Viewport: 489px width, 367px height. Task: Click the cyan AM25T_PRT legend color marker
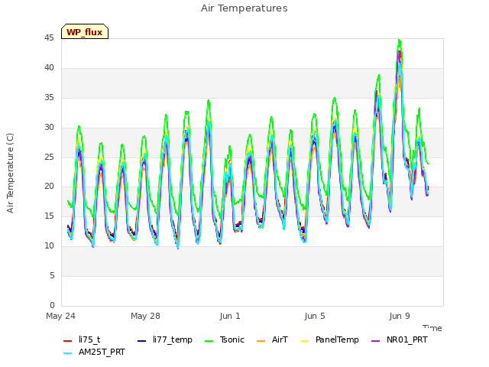pyautogui.click(x=68, y=353)
